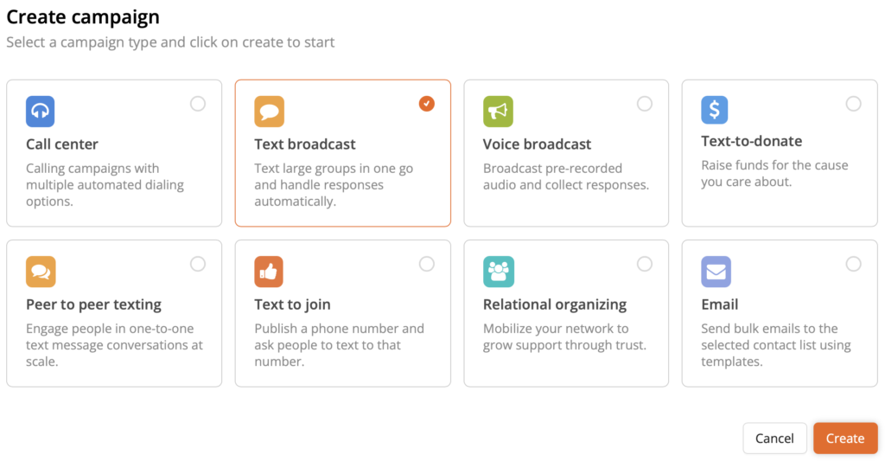Choose the Email radio button
The width and height of the screenshot is (885, 461).
pos(854,264)
